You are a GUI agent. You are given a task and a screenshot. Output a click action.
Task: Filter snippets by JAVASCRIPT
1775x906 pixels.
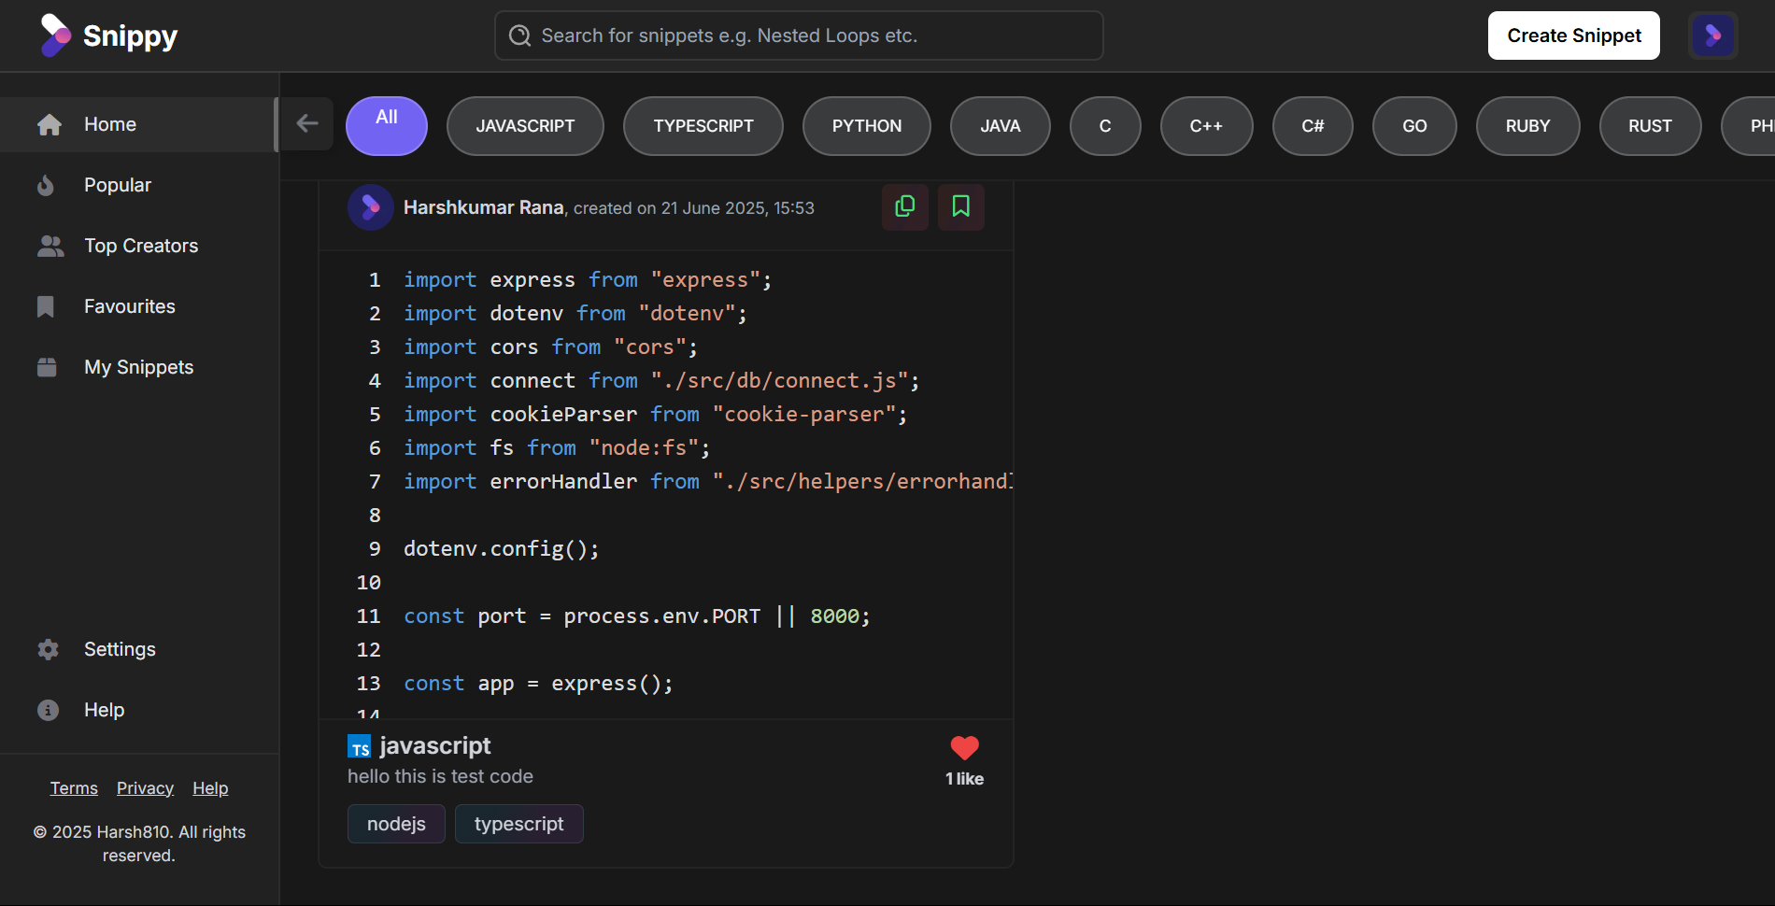coord(525,126)
